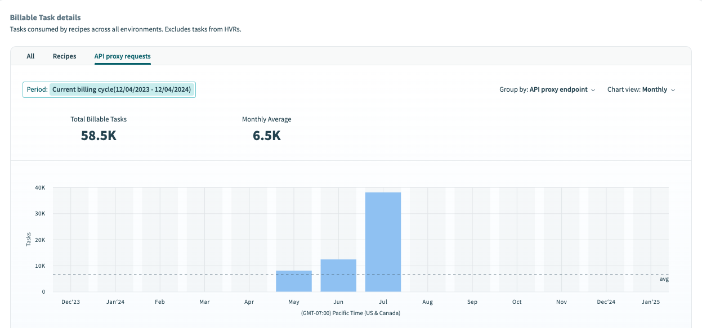702x328 pixels.
Task: Click the Monthly Average 6.5K value
Action: pyautogui.click(x=266, y=136)
